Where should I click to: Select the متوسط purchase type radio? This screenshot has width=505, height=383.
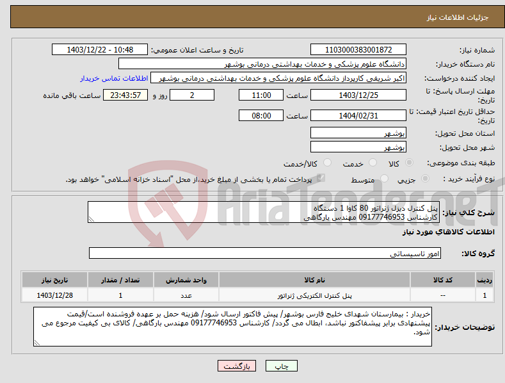[x=384, y=178]
